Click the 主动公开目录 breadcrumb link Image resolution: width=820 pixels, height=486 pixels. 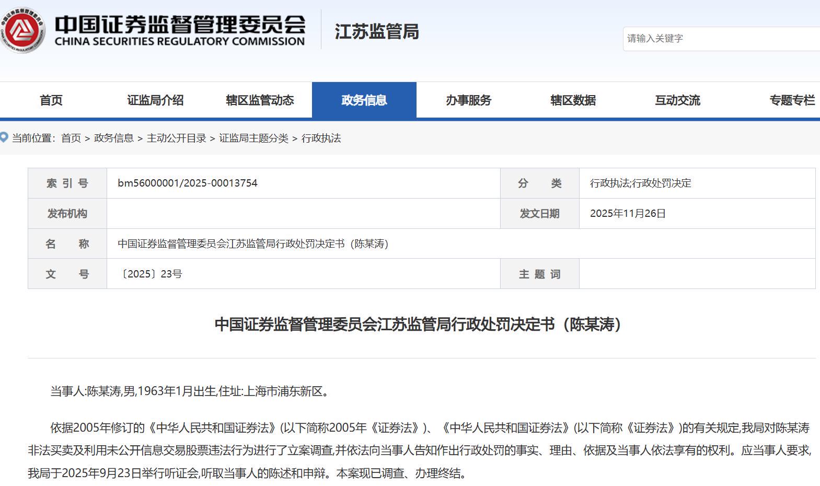[x=177, y=138]
